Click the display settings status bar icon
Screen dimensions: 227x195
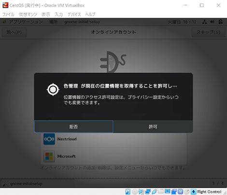click(x=168, y=191)
